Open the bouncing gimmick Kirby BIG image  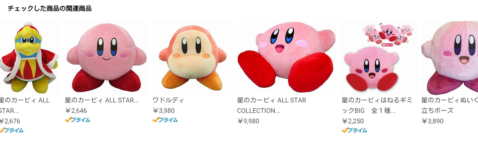pyautogui.click(x=379, y=58)
